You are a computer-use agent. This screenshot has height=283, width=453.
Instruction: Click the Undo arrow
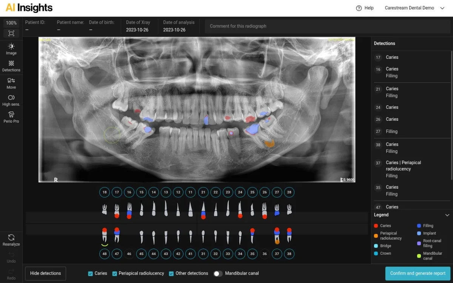pyautogui.click(x=11, y=254)
